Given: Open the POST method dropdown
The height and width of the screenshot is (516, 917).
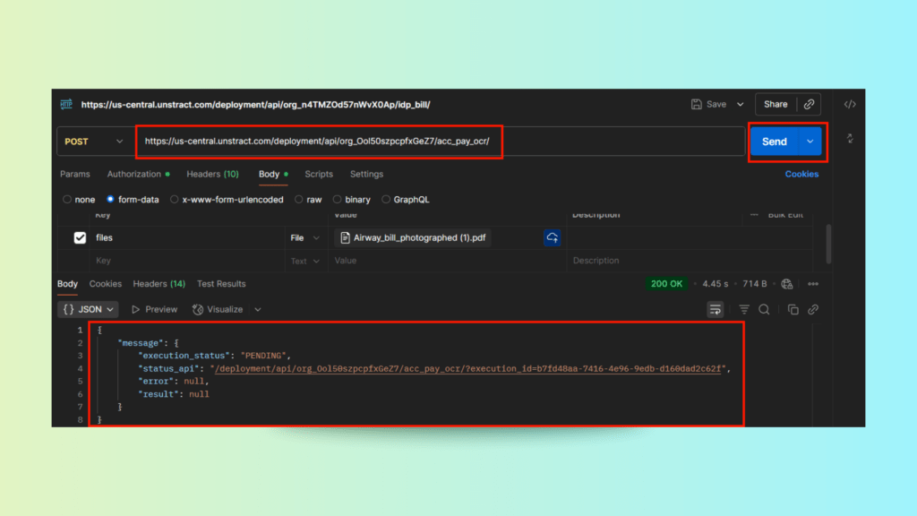Looking at the screenshot, I should [x=95, y=142].
